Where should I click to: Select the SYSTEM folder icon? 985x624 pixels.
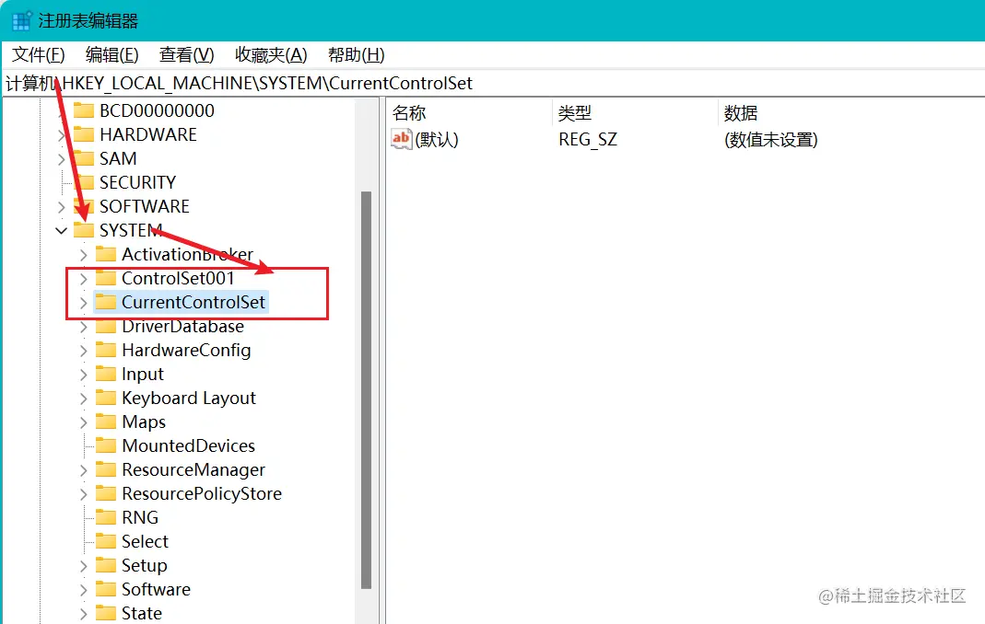click(x=84, y=230)
